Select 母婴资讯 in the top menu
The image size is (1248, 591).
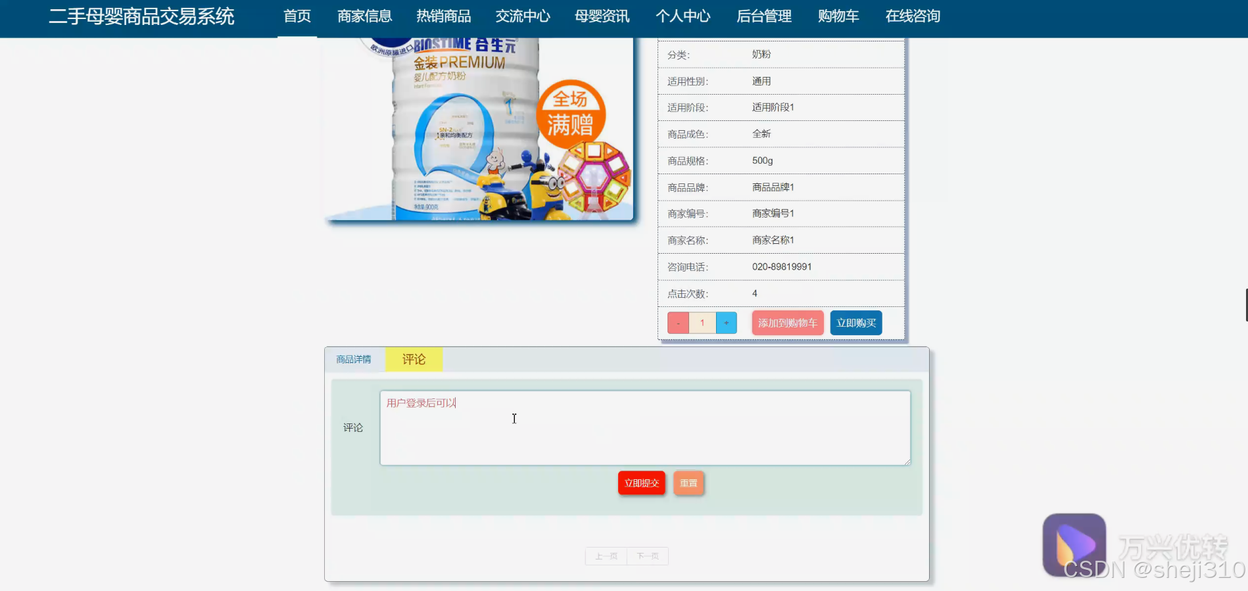602,16
